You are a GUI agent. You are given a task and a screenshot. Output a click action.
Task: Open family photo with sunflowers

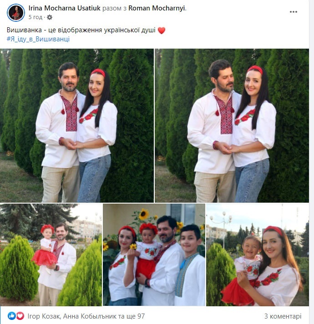[154, 255]
